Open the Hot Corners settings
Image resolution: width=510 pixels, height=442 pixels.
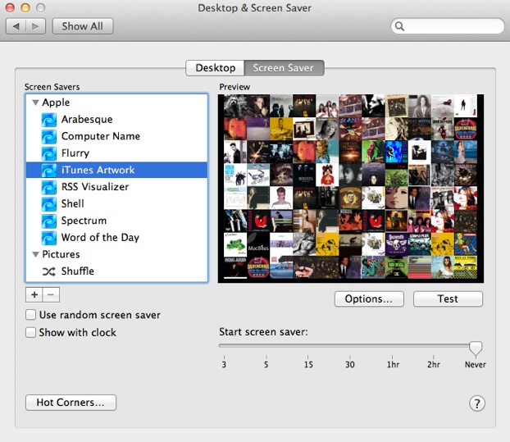[x=71, y=403]
